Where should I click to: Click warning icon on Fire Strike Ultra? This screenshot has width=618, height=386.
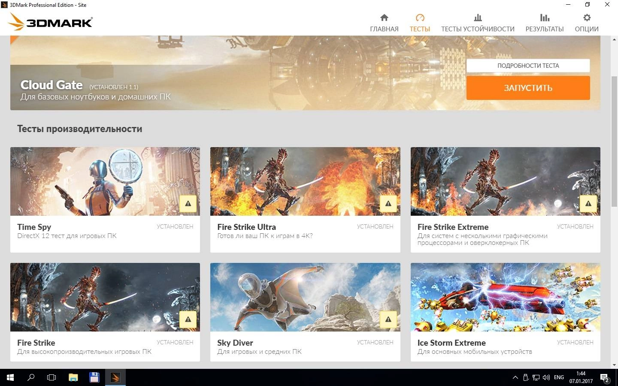click(388, 204)
